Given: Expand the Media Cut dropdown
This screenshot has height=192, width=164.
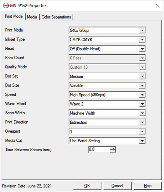Looking at the screenshot, I should pyautogui.click(x=107, y=141).
